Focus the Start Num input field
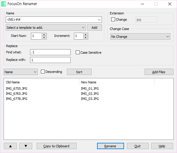The width and height of the screenshot is (177, 153). pos(36,36)
